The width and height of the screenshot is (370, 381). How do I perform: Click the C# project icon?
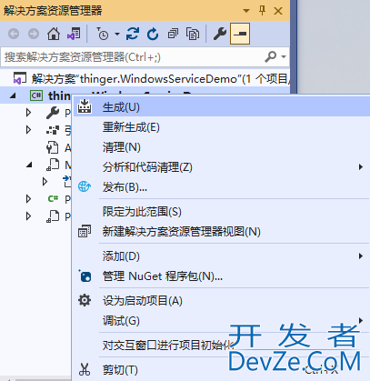[36, 95]
